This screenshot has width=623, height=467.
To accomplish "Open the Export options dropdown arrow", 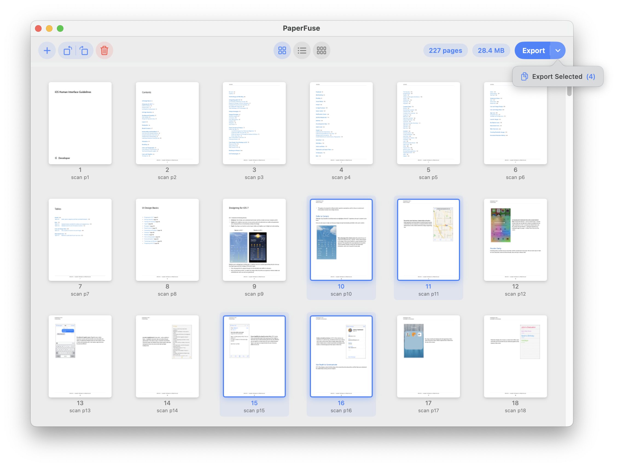I will (558, 50).
